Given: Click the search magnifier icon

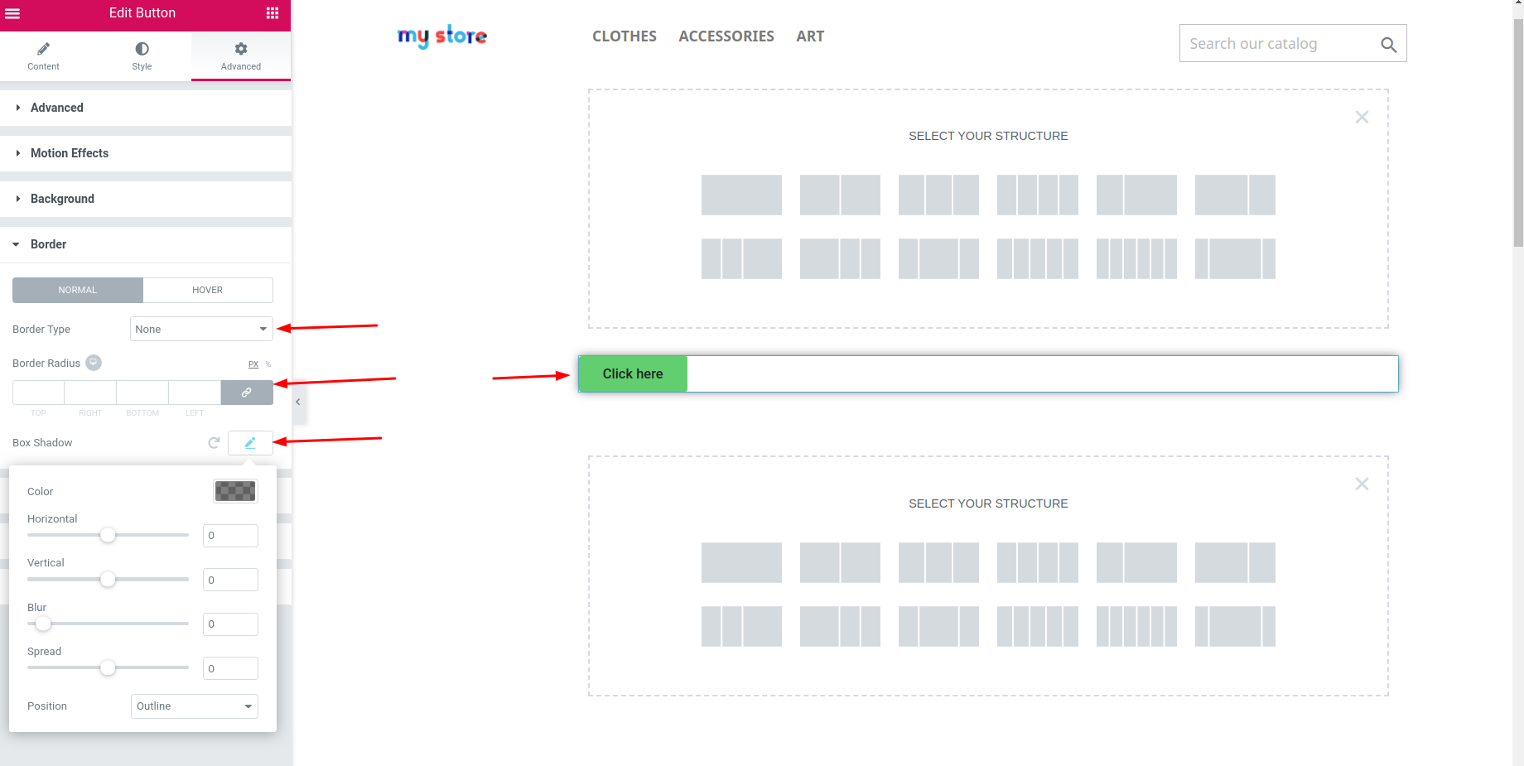Looking at the screenshot, I should click(1389, 45).
